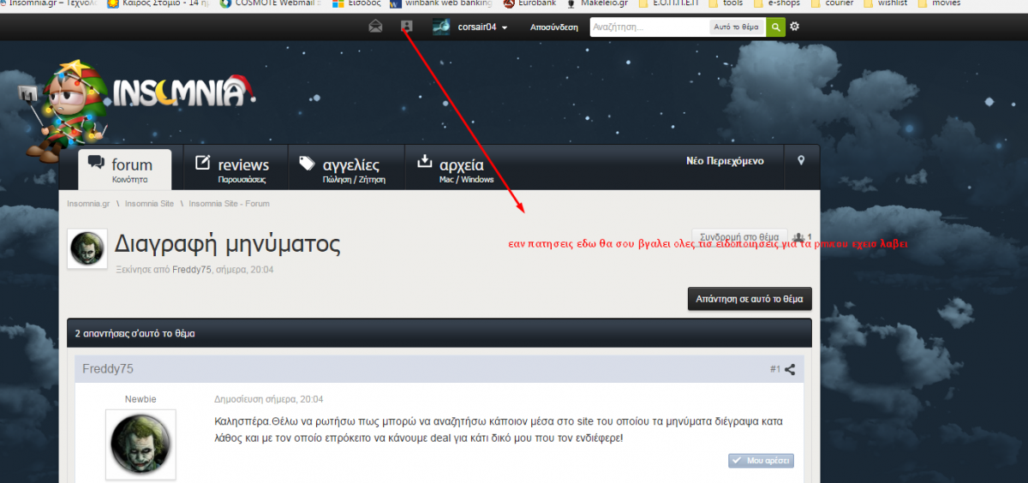
Task: Click the share icon on post #1
Action: click(790, 370)
